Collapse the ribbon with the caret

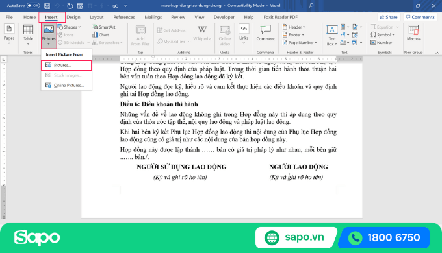tap(437, 53)
